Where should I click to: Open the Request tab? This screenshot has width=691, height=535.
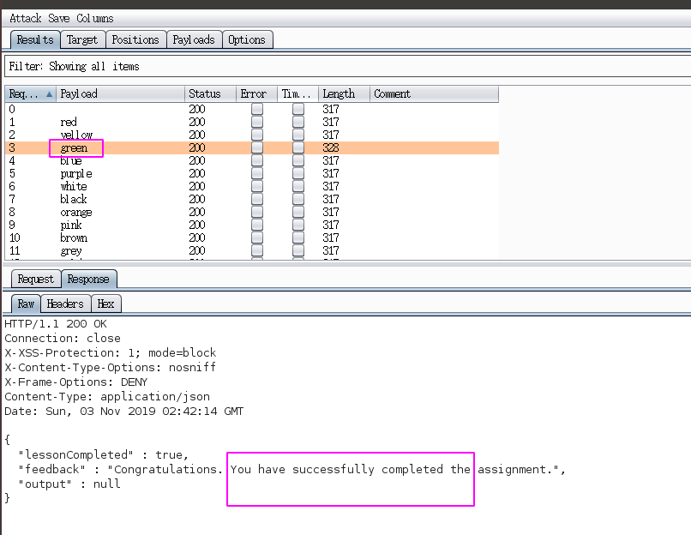click(36, 280)
